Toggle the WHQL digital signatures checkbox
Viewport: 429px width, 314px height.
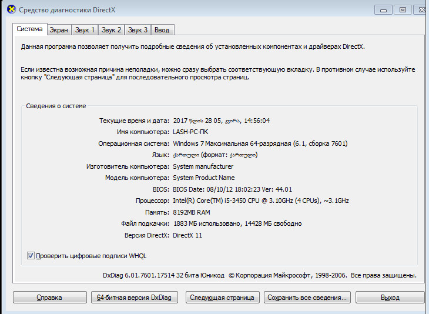[31, 256]
